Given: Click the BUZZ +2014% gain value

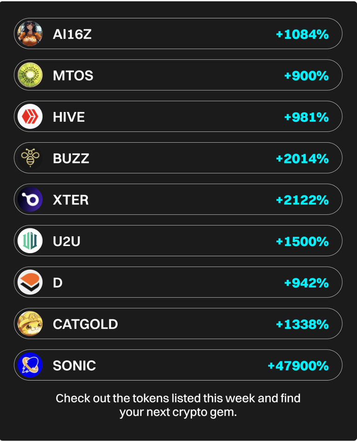Looking at the screenshot, I should point(303,159).
